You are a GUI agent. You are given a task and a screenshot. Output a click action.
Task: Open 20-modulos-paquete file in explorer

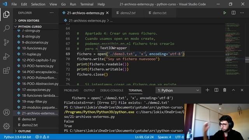click(x=40, y=107)
